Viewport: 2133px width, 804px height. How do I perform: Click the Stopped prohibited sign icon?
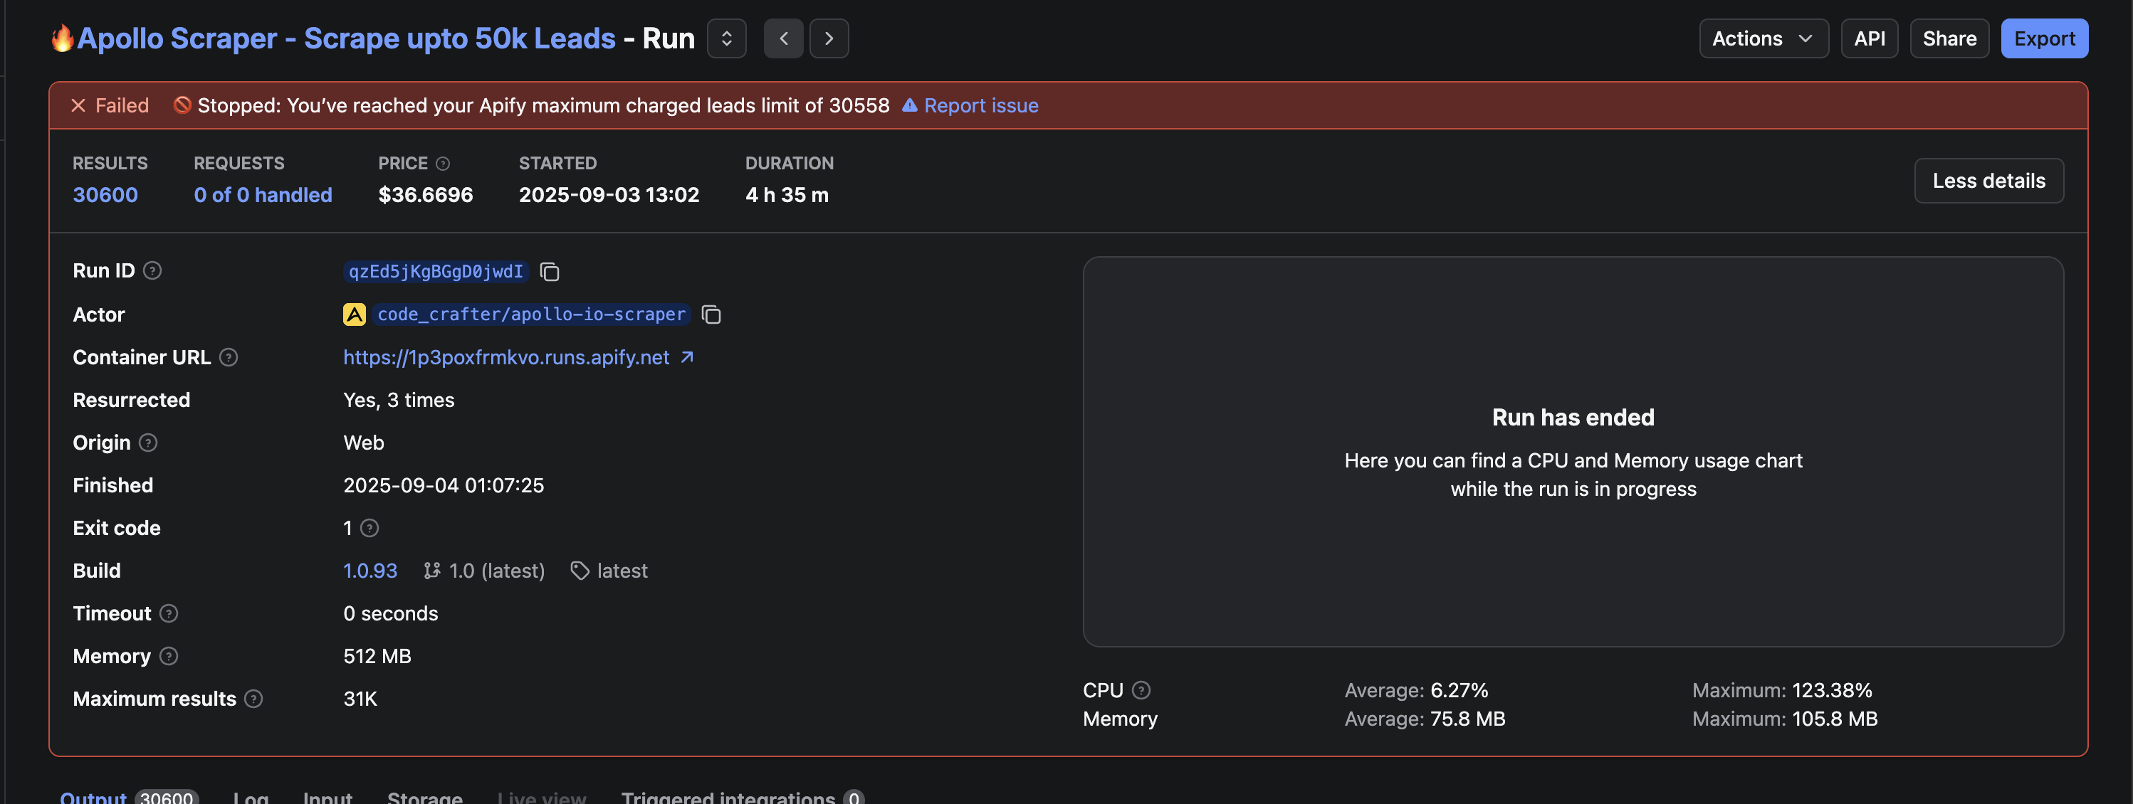(x=182, y=105)
